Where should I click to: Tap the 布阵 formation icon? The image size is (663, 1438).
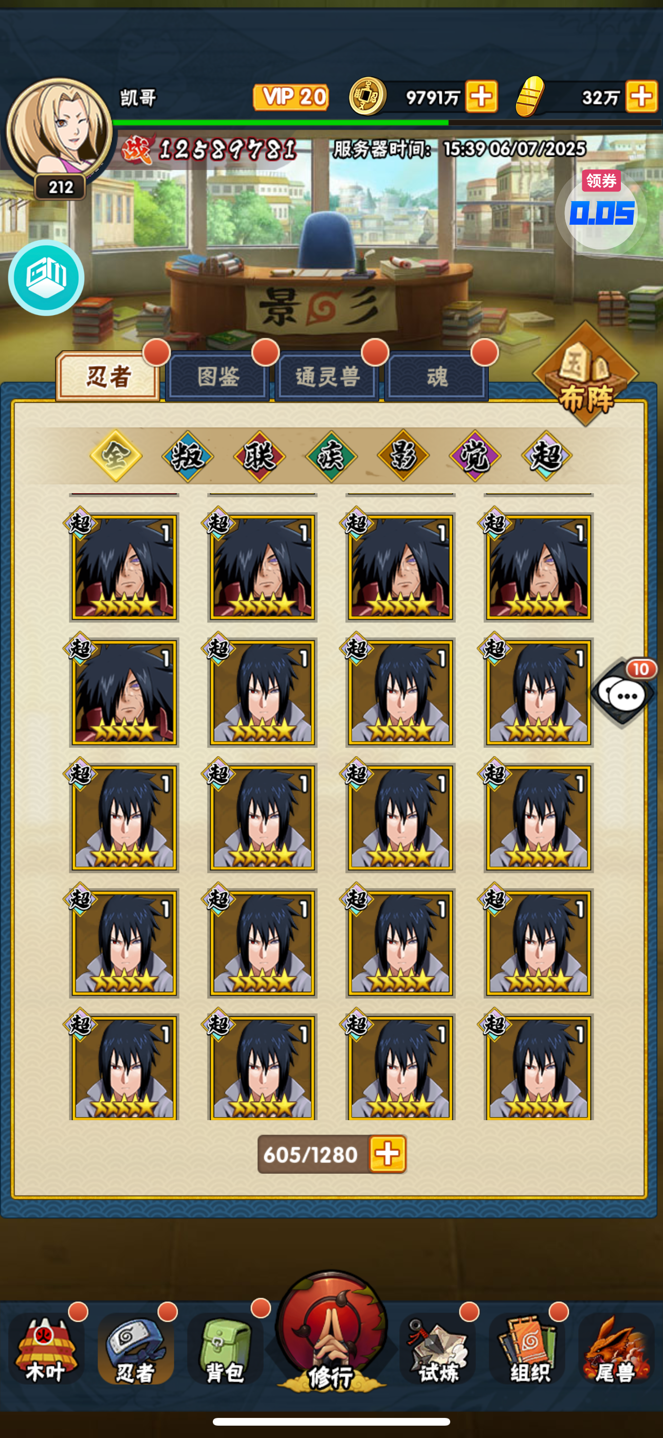(x=586, y=374)
